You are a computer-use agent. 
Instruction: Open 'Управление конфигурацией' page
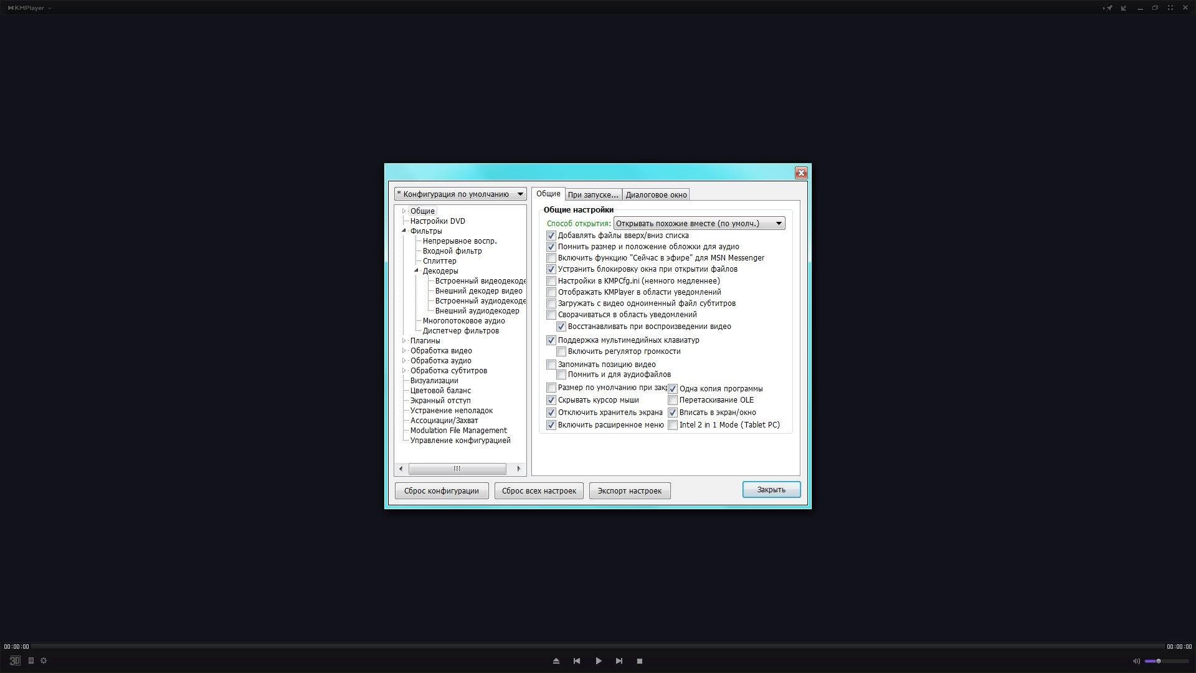point(460,441)
